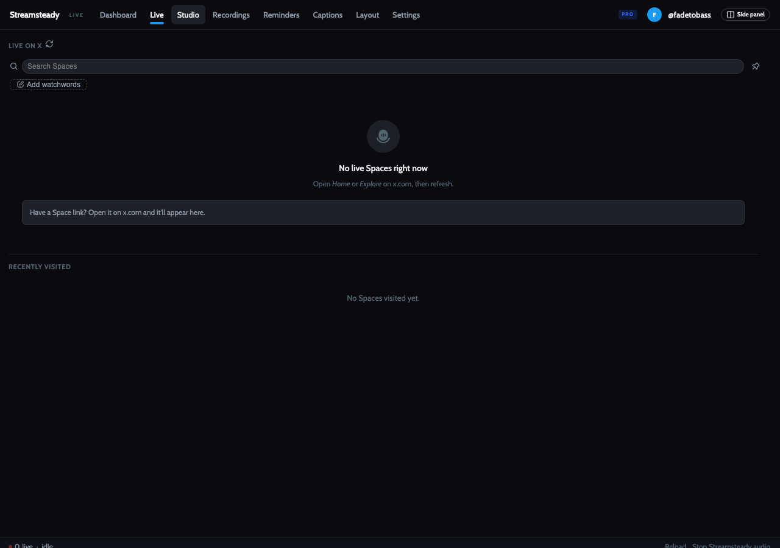
Task: Switch to the Captions tab
Action: pos(327,15)
